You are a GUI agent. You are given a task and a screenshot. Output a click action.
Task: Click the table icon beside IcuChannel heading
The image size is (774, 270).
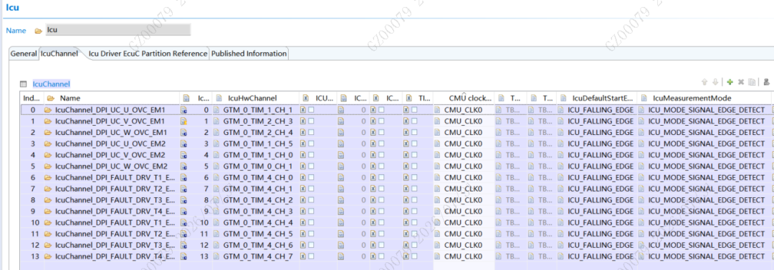coord(23,84)
